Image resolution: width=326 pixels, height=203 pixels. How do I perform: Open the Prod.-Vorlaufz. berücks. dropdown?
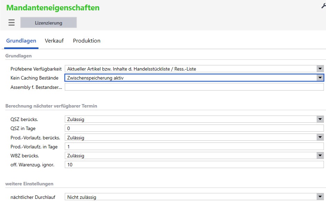(320, 138)
